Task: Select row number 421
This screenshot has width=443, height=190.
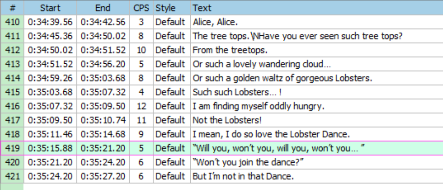Action: [13, 176]
